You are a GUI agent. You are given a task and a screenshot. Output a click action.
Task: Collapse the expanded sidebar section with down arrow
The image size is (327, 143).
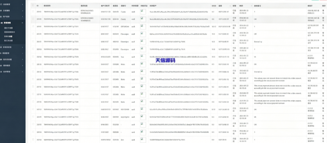(x=13, y=23)
